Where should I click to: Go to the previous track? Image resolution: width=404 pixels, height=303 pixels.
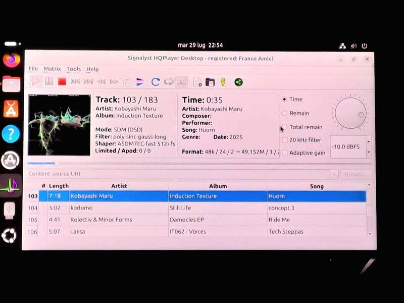[x=75, y=81]
